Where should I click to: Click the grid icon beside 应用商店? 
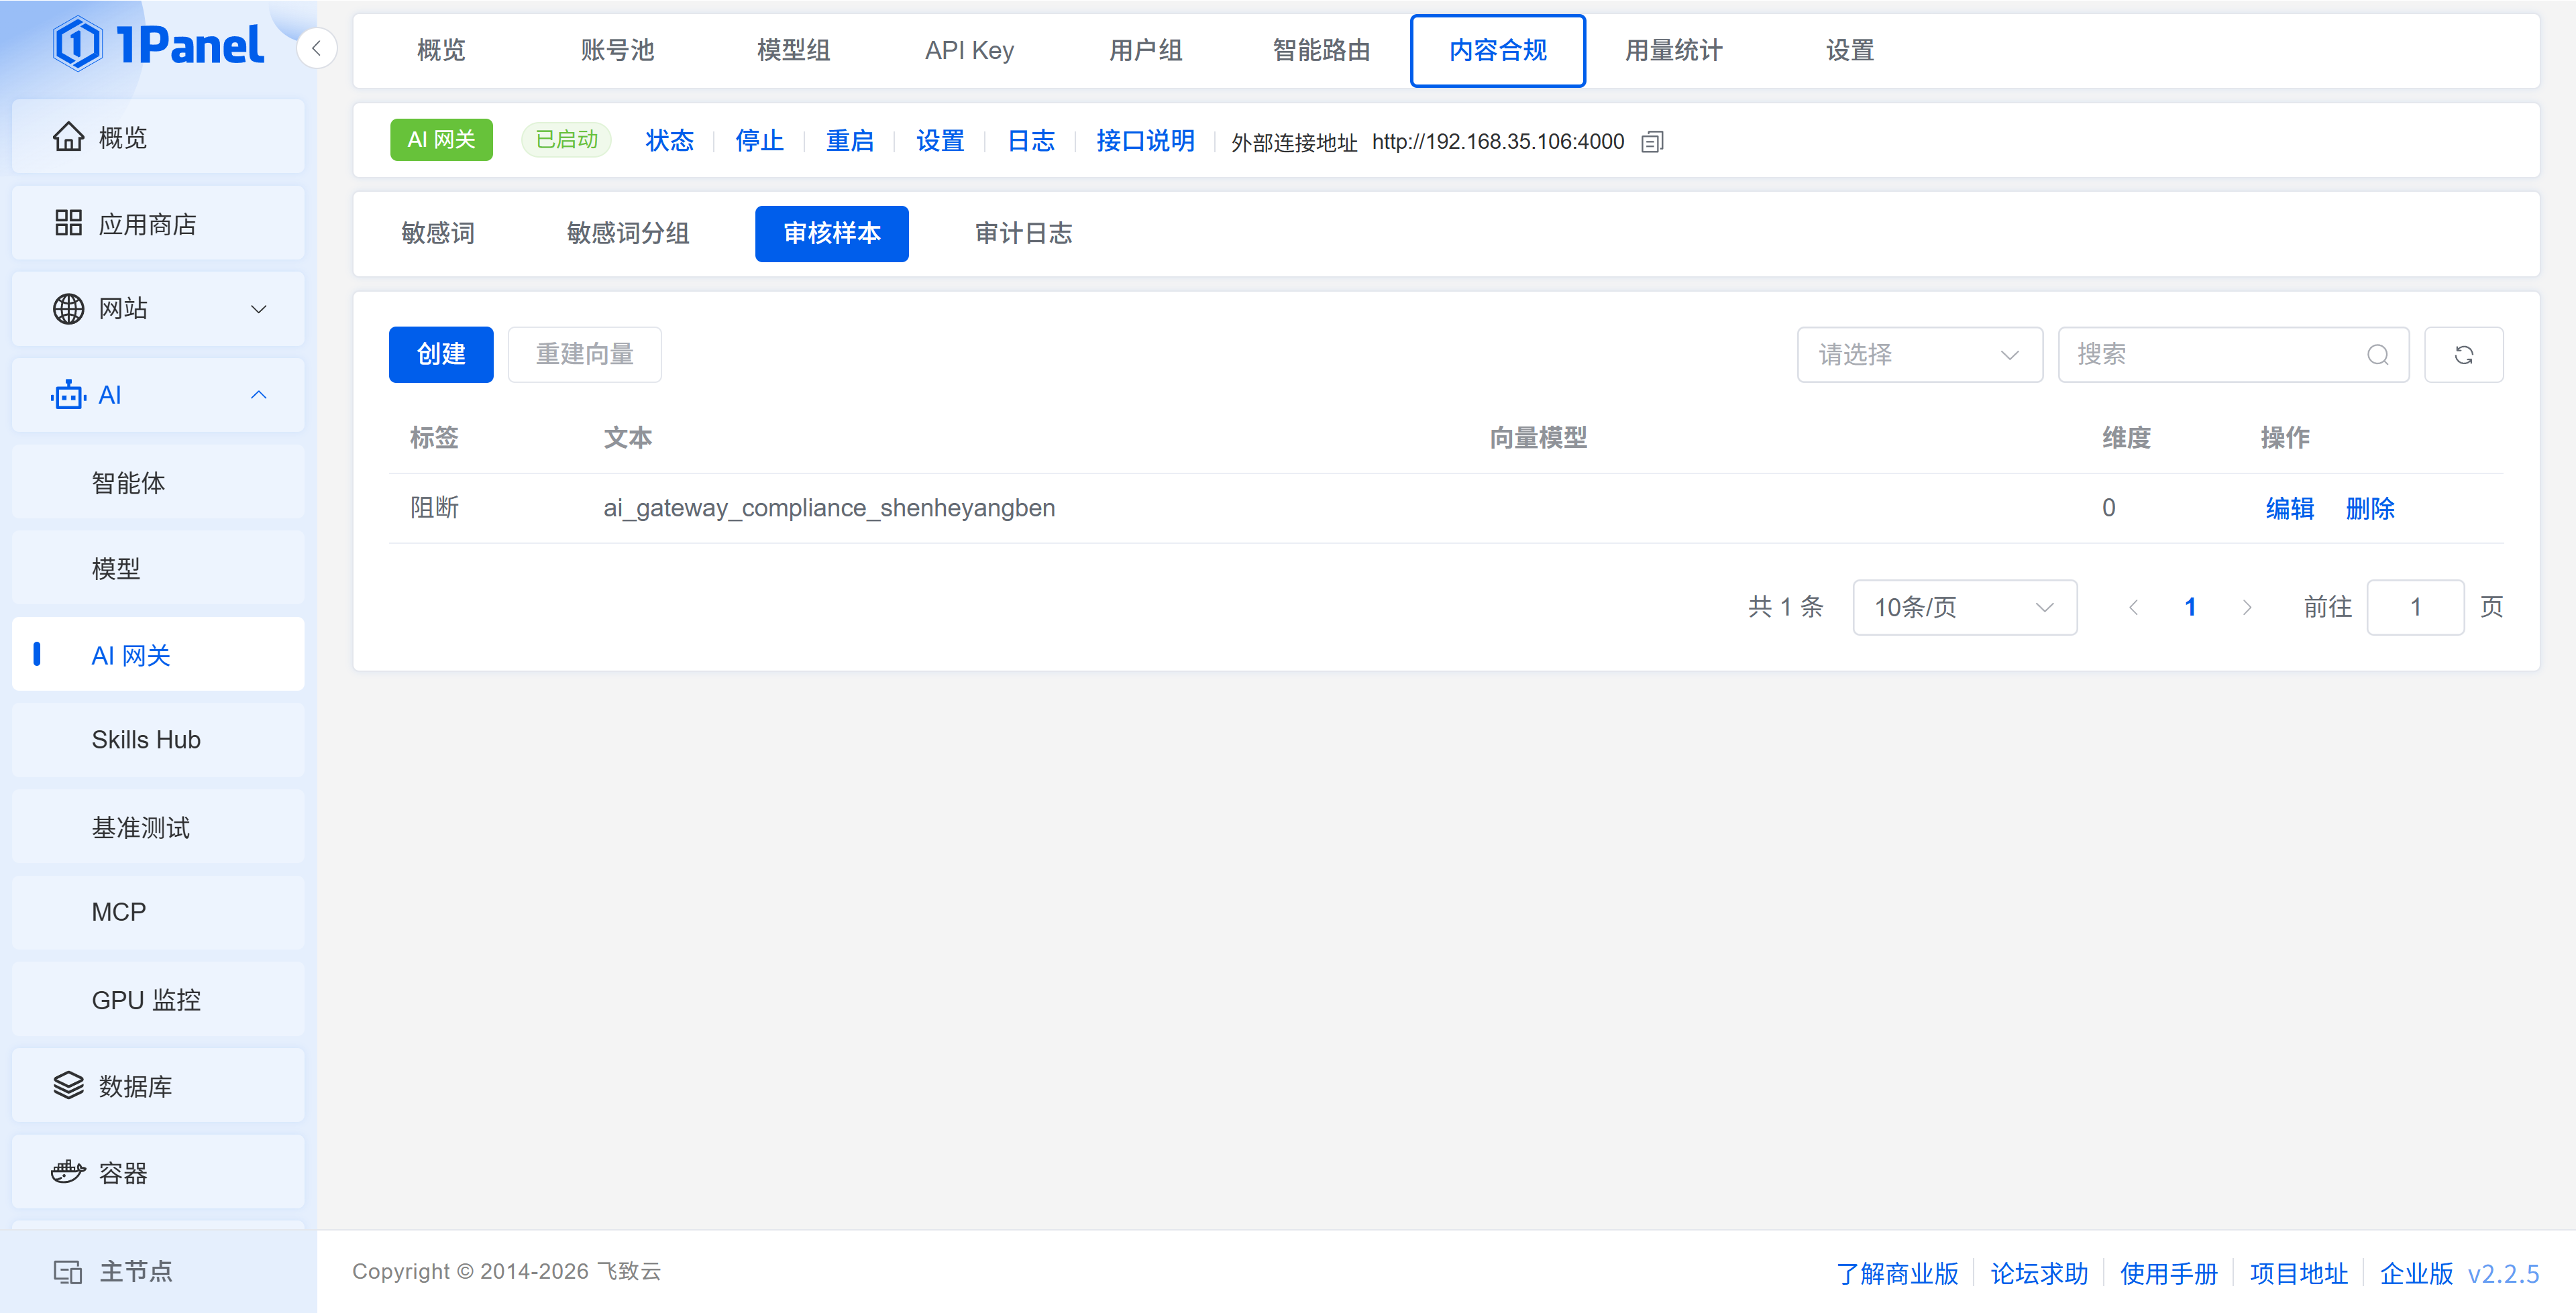[x=68, y=223]
